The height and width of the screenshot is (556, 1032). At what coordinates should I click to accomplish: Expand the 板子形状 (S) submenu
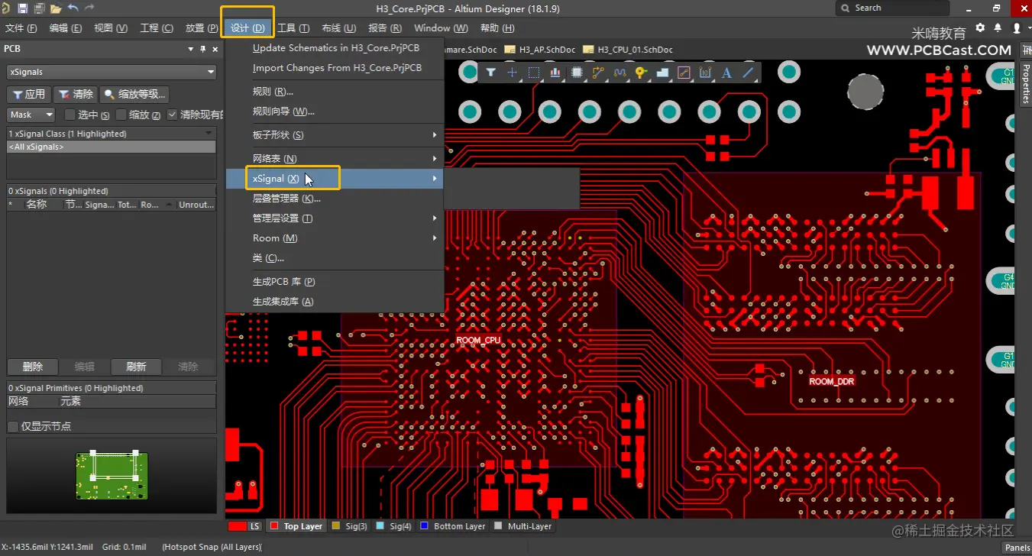pos(335,135)
